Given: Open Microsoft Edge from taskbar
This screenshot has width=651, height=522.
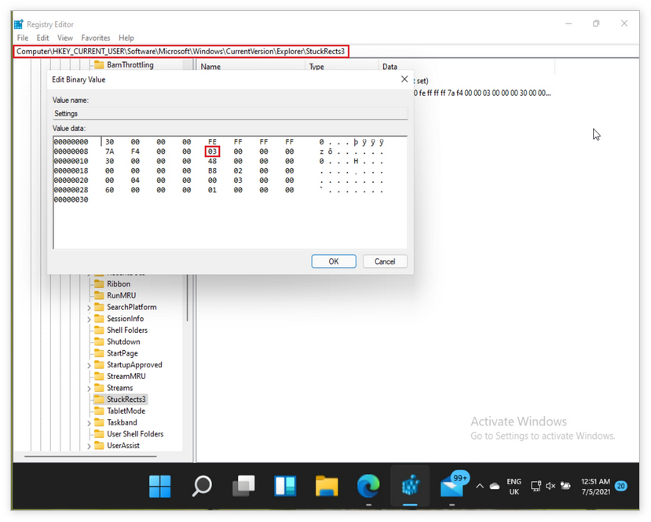Looking at the screenshot, I should pyautogui.click(x=368, y=487).
